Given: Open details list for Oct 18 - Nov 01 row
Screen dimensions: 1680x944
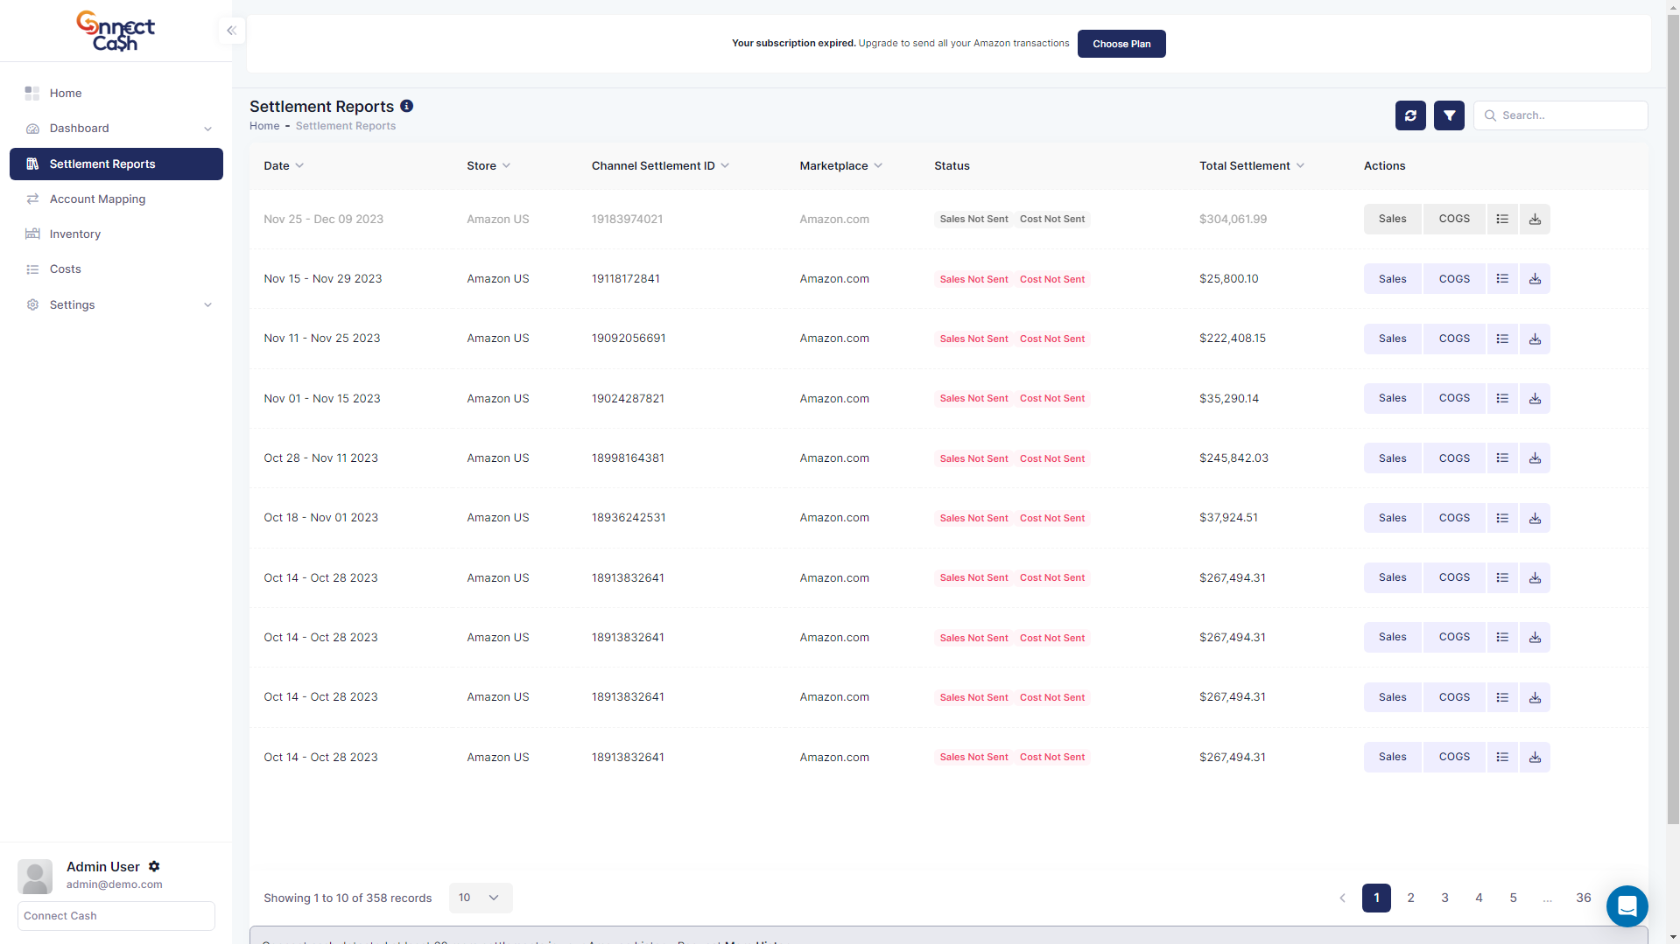Looking at the screenshot, I should coord(1502,518).
